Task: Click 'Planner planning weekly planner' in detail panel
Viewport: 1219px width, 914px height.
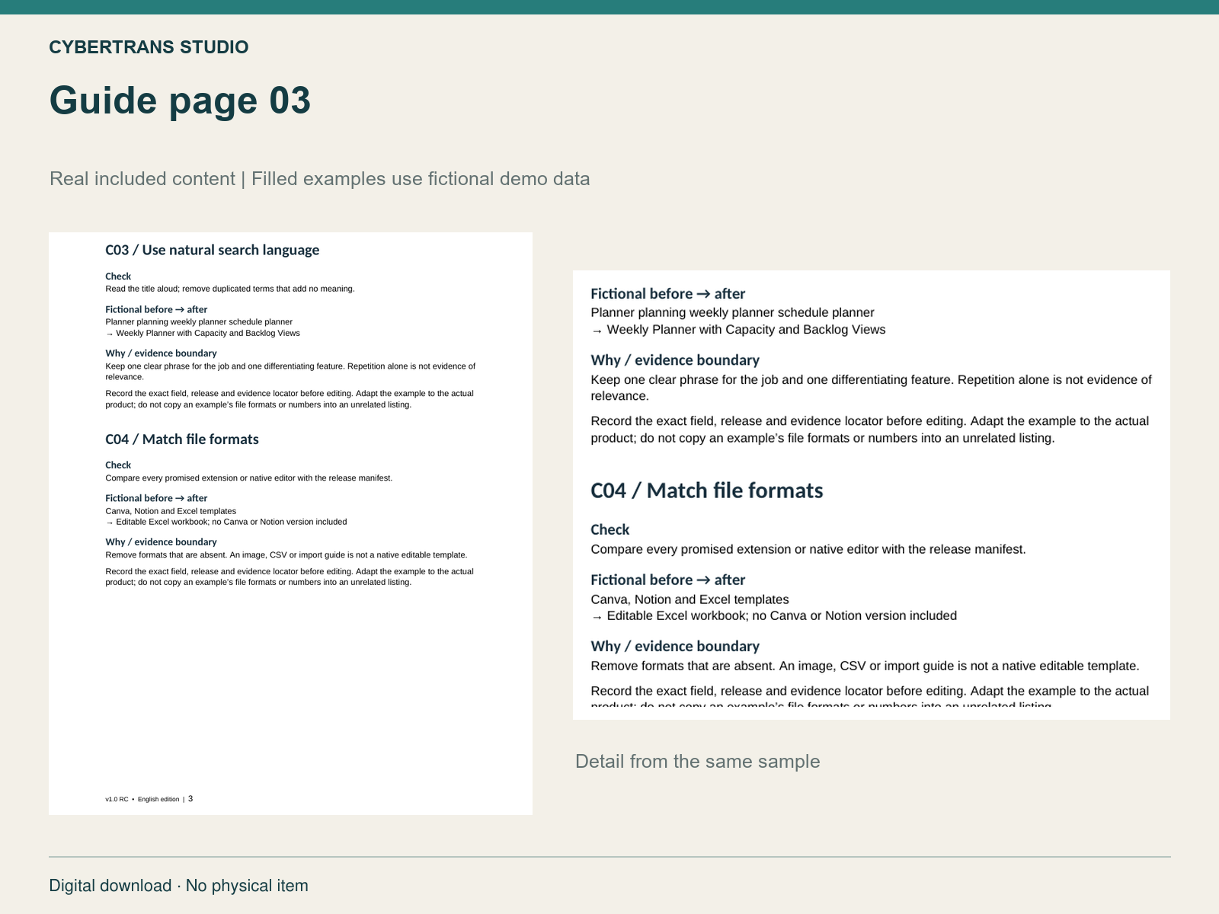Action: point(733,312)
